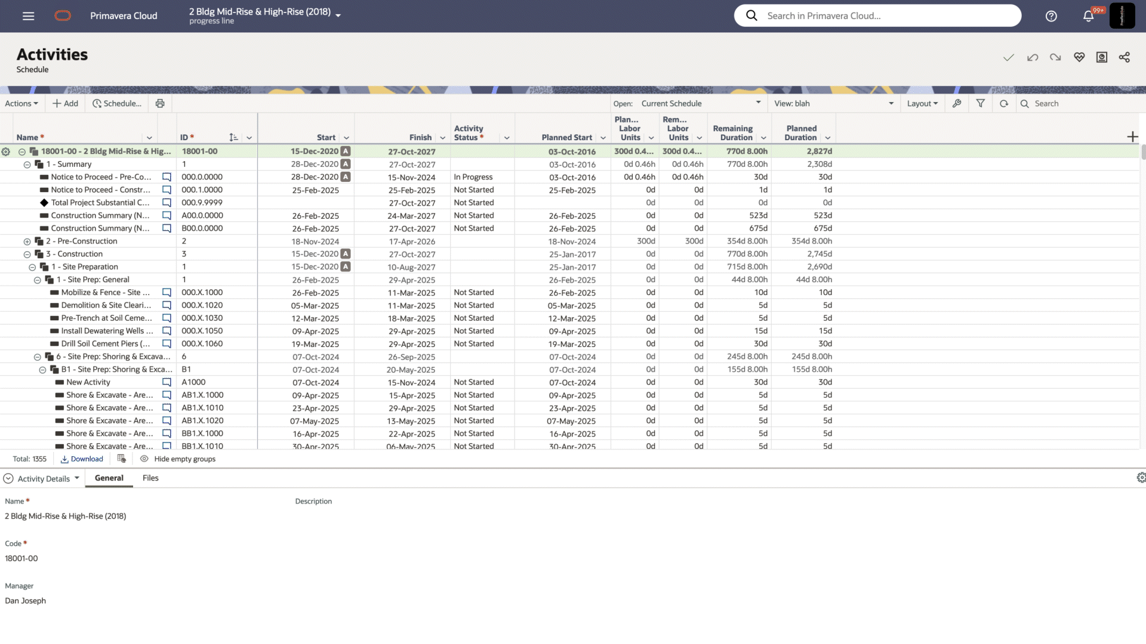The width and height of the screenshot is (1146, 644).
Task: Open the Actions menu
Action: [x=21, y=103]
